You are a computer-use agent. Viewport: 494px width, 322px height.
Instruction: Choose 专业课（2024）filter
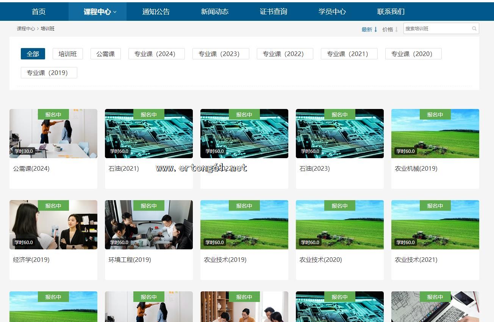coord(156,54)
